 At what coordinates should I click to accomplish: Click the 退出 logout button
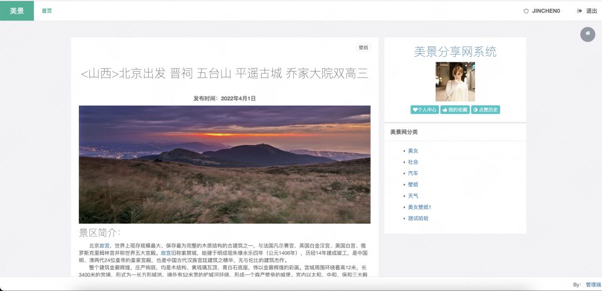pyautogui.click(x=587, y=11)
